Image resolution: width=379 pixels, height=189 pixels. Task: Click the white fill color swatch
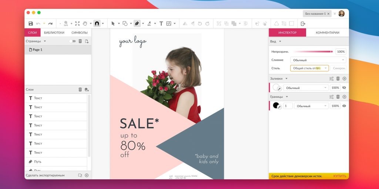(x=276, y=87)
